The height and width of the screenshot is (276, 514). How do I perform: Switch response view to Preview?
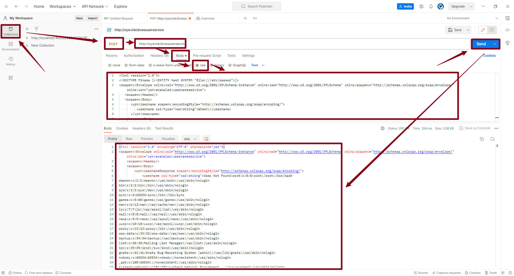click(147, 139)
